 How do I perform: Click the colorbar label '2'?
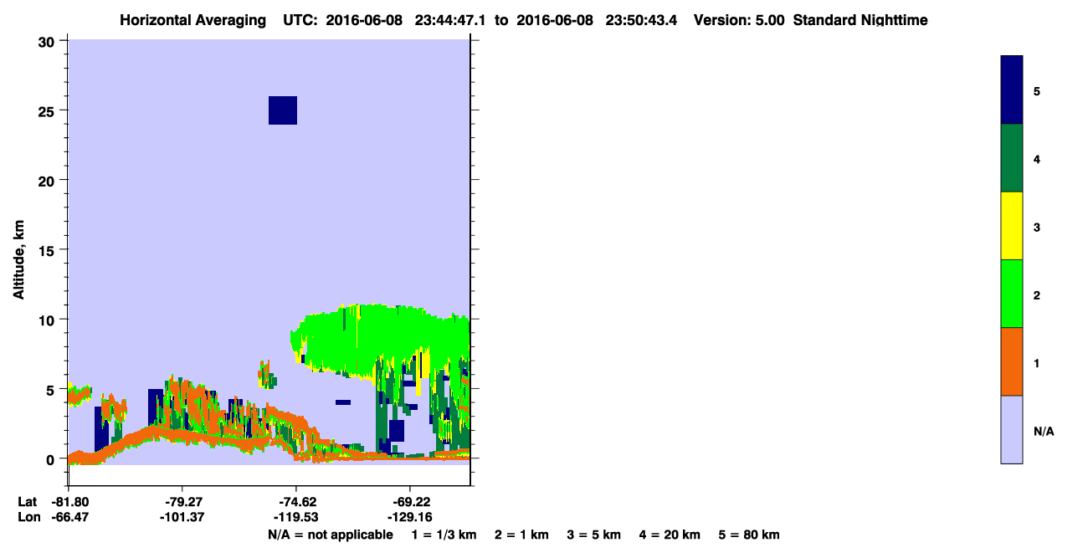coord(1037,295)
